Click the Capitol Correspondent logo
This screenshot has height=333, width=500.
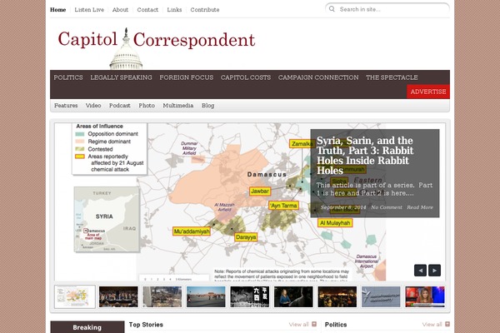click(x=157, y=47)
